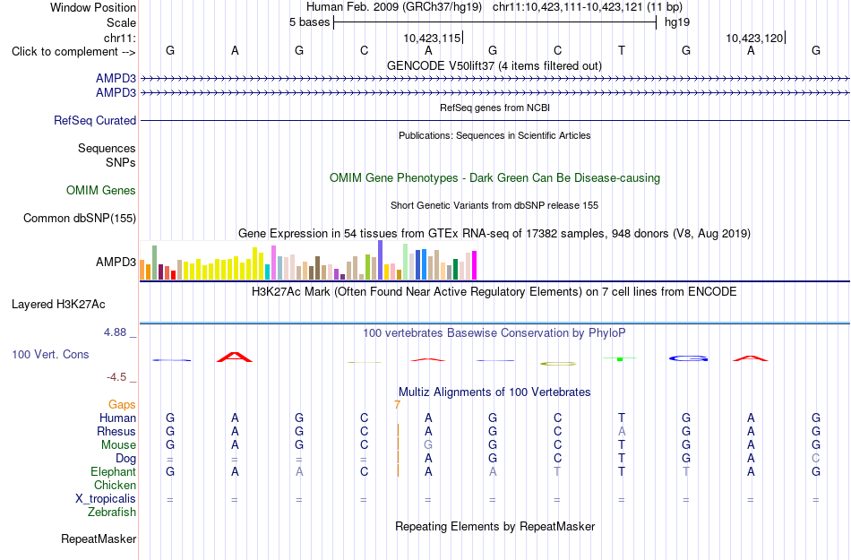The height and width of the screenshot is (560, 851).
Task: Open the 'GENCODE V50lift37 (4 items filtered out)' track title
Action: tap(494, 66)
